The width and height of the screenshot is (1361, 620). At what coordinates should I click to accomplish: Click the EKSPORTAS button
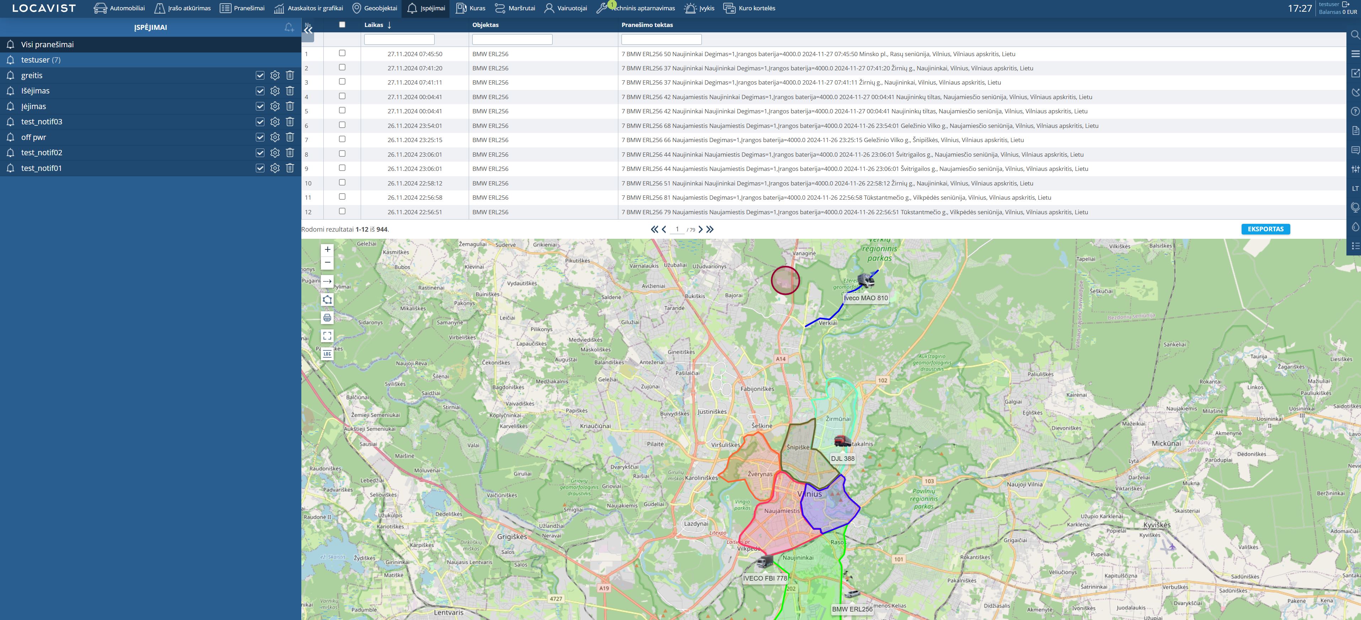[1265, 229]
